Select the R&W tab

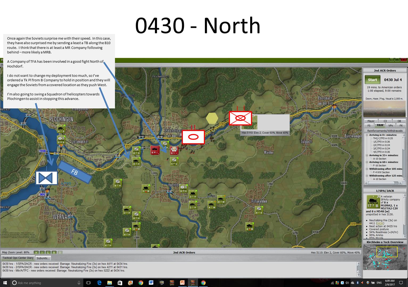[380, 125]
